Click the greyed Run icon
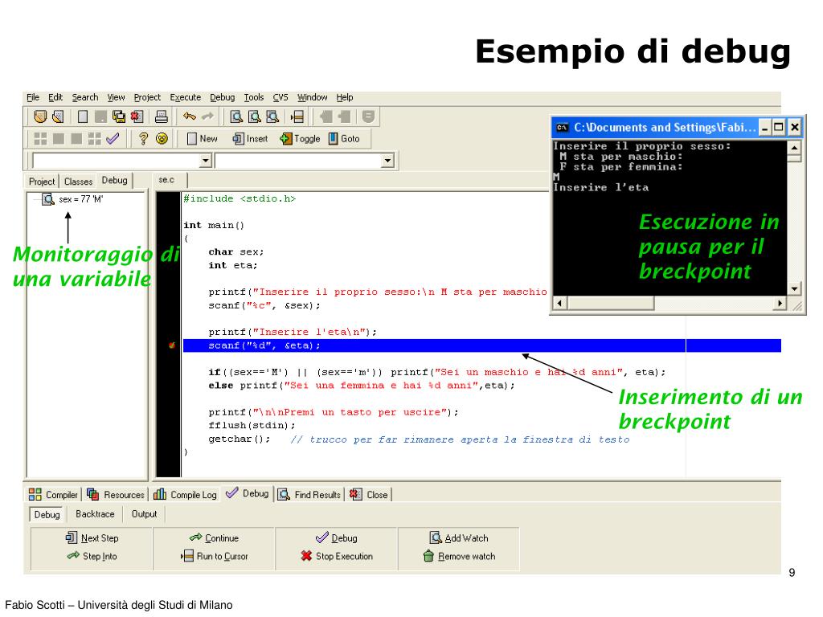Viewport: 823px width, 617px height. pyautogui.click(x=58, y=138)
